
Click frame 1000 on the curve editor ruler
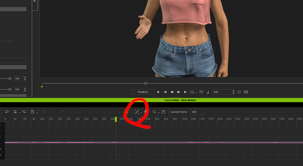pos(184,119)
